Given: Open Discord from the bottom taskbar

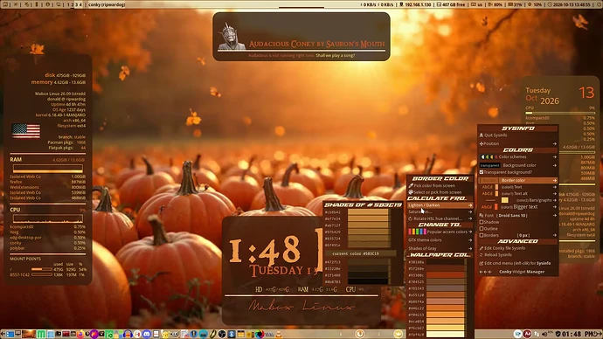Looking at the screenshot, I should (x=147, y=334).
